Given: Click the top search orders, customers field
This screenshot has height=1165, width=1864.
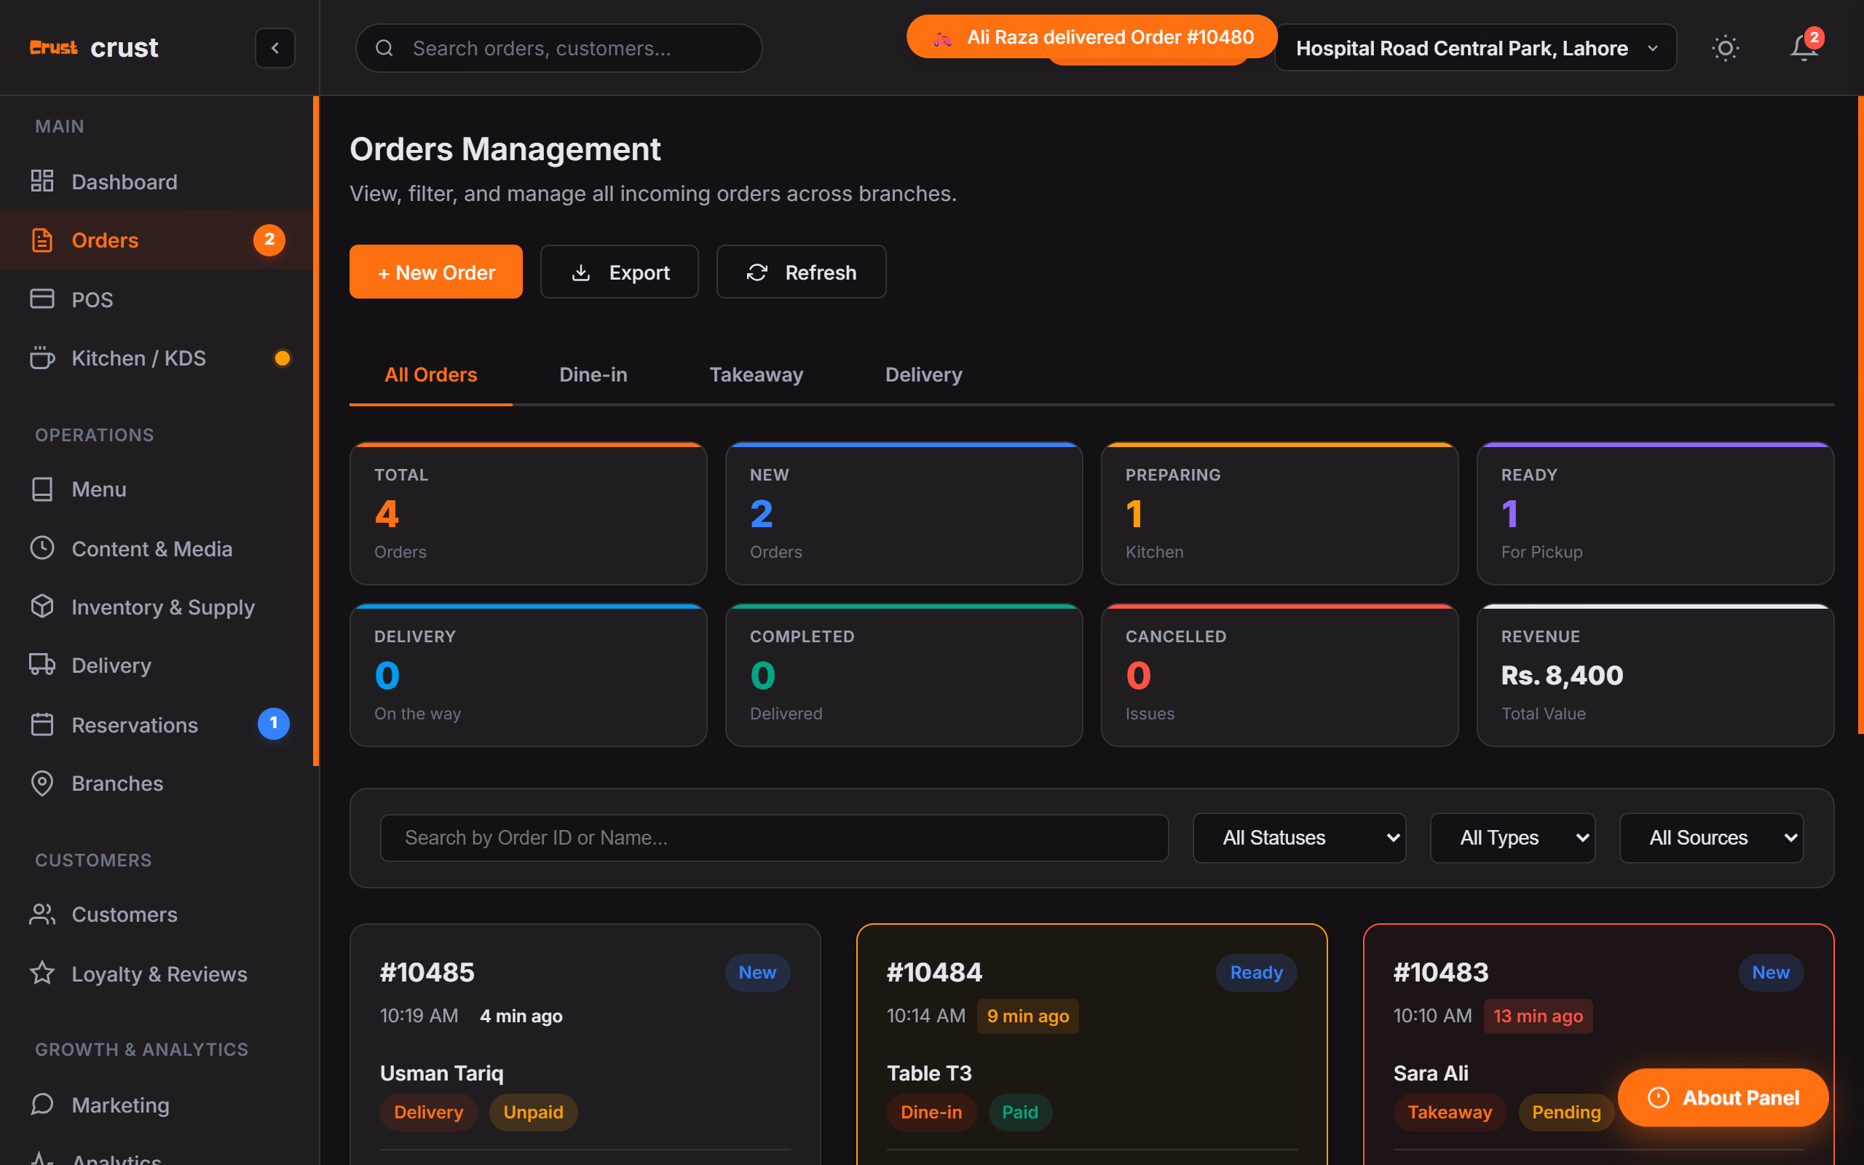Looking at the screenshot, I should (x=559, y=48).
